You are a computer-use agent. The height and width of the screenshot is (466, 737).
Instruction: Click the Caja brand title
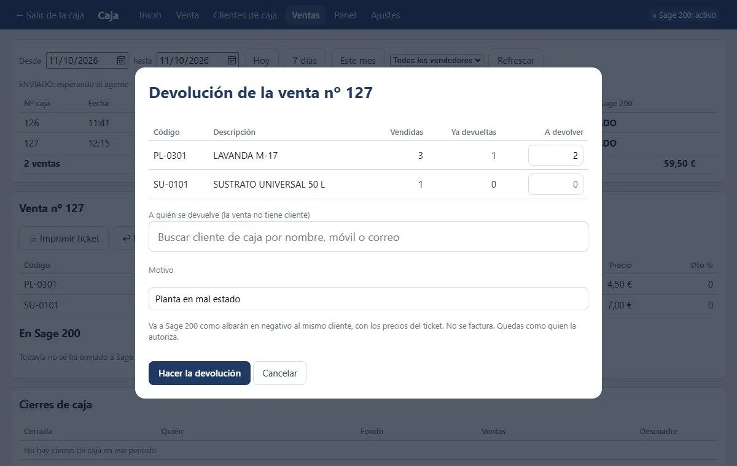108,15
